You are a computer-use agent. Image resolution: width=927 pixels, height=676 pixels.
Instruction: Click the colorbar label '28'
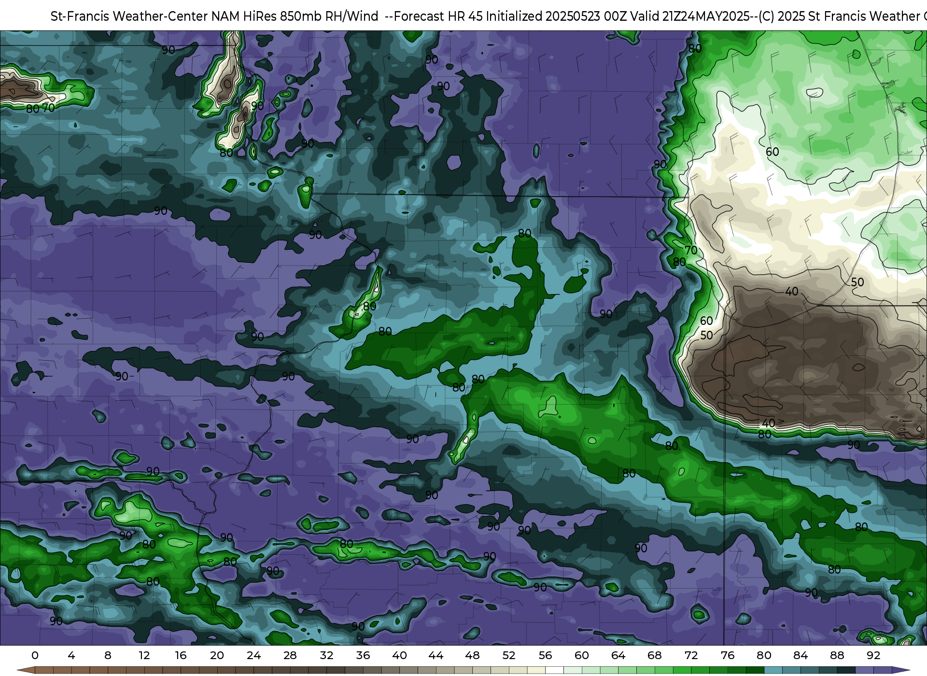pos(290,655)
